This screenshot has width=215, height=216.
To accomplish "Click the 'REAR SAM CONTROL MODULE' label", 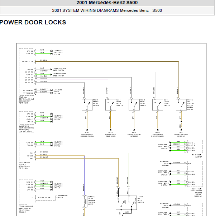I will pos(26,100).
